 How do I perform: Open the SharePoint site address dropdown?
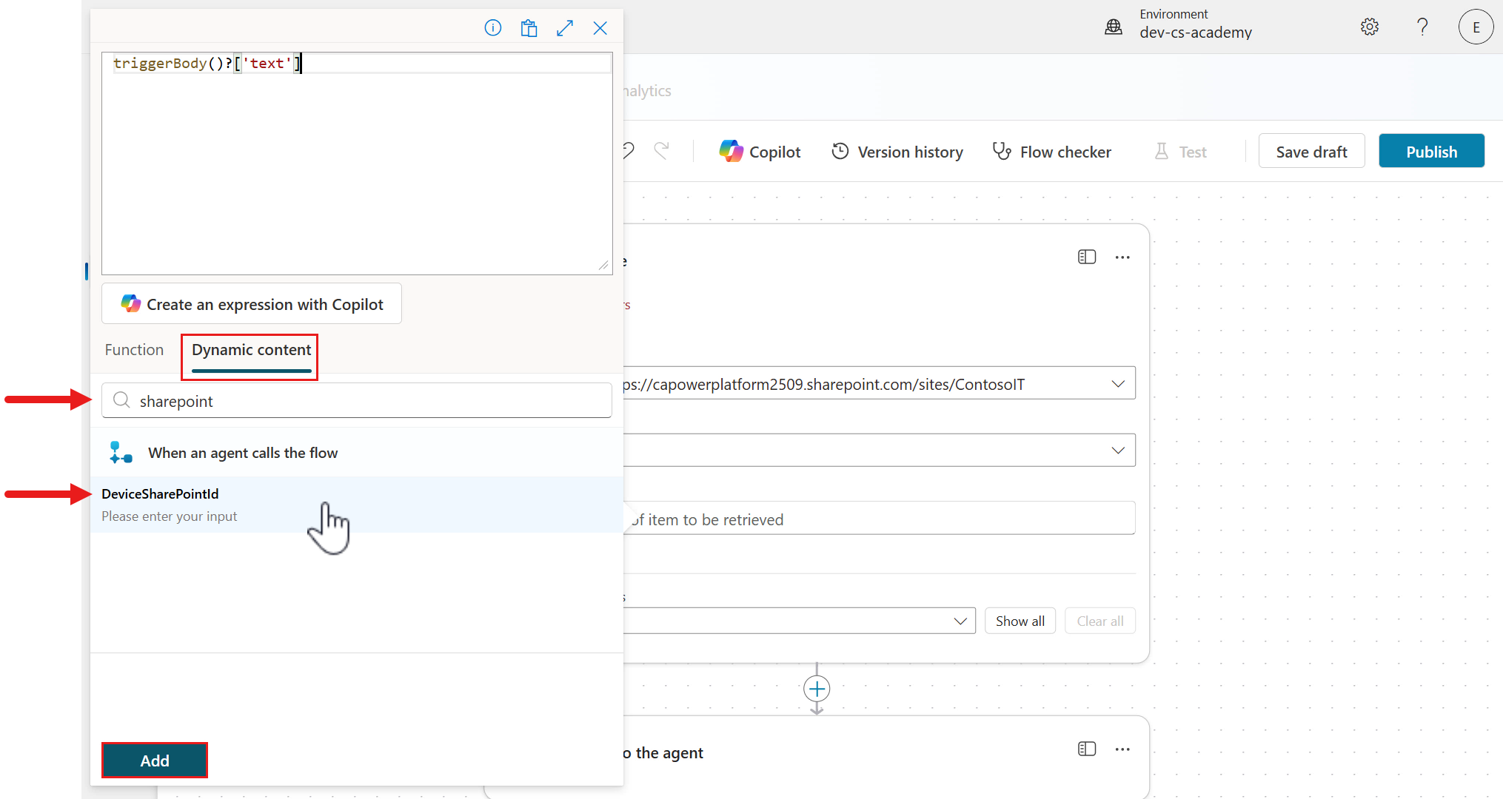pyautogui.click(x=1118, y=383)
